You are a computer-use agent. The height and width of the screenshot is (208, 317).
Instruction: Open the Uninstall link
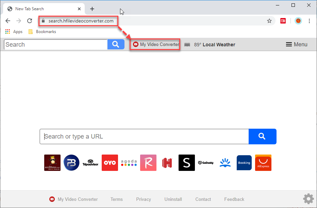coord(173,199)
